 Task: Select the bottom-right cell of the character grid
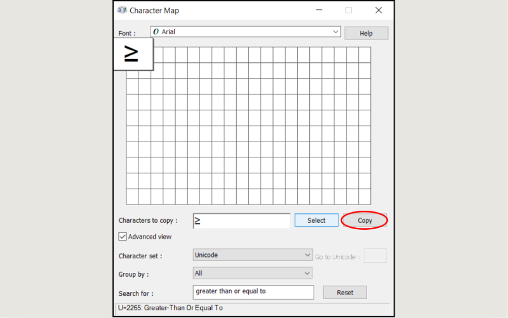[364, 197]
